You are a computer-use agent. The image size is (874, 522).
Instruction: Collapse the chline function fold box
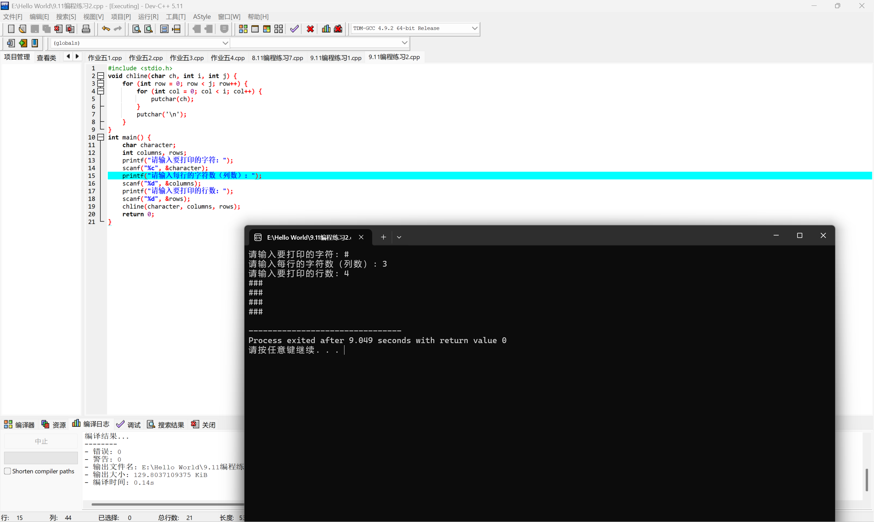click(101, 76)
